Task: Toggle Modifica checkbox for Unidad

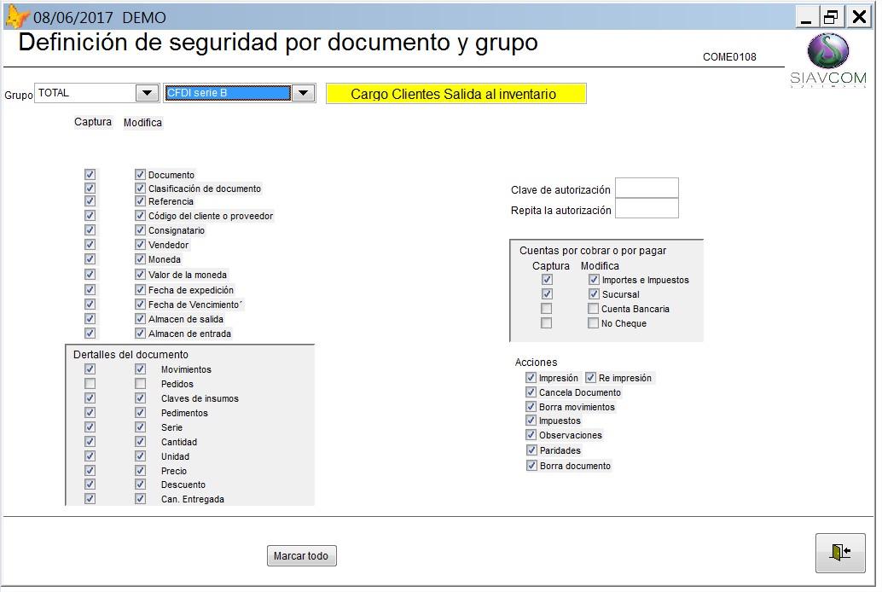Action: click(x=140, y=456)
